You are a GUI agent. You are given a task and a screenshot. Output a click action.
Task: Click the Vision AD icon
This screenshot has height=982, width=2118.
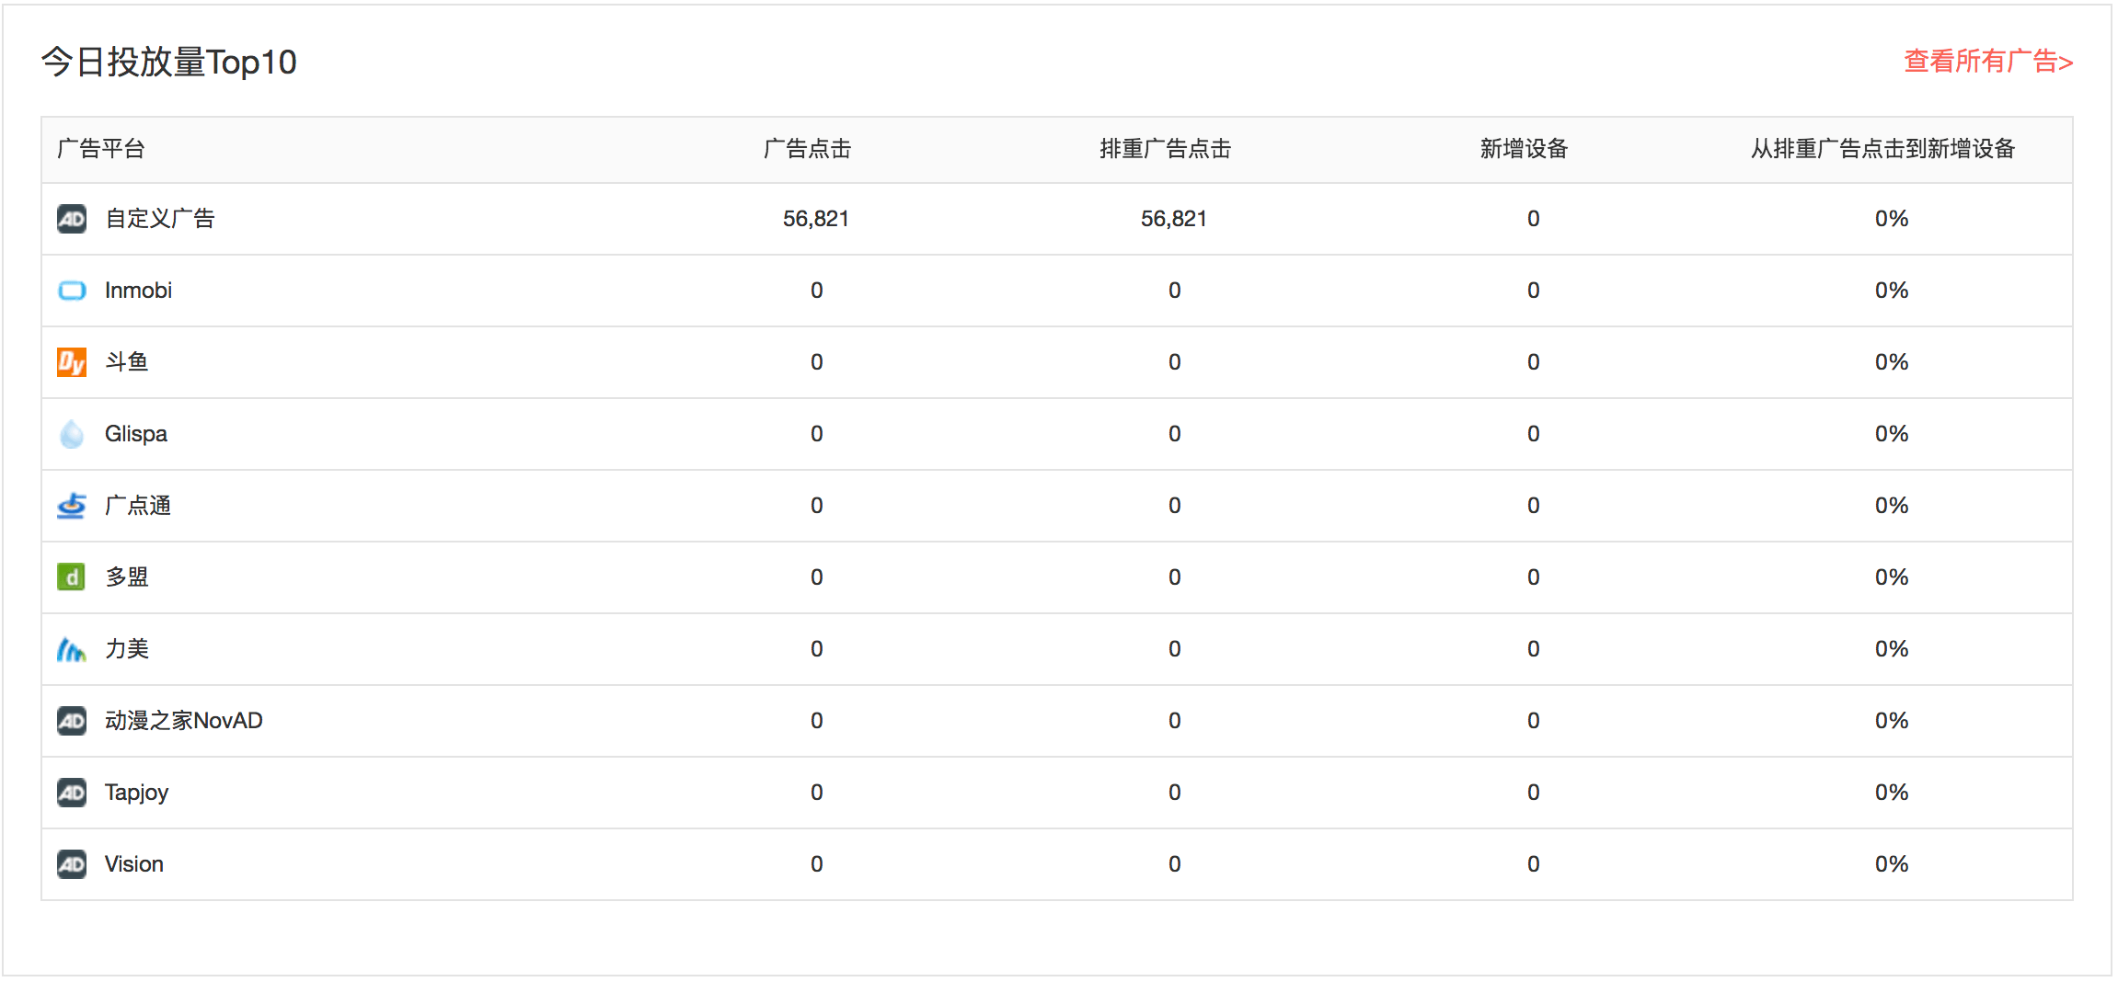(x=72, y=864)
